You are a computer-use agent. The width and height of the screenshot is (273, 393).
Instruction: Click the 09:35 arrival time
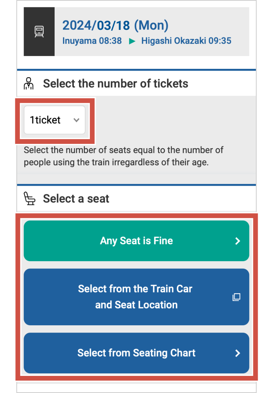[220, 41]
